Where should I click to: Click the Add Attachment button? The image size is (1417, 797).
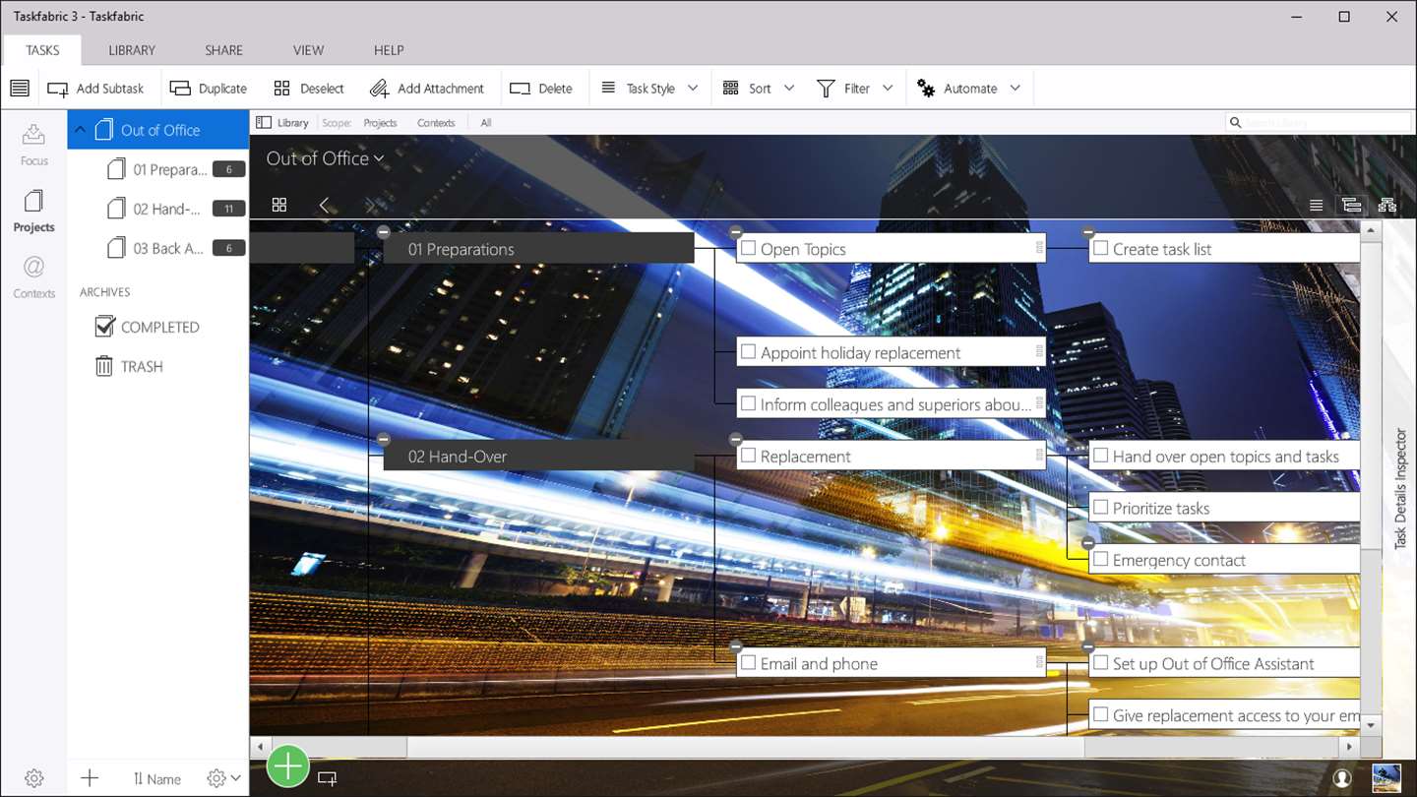427,89
